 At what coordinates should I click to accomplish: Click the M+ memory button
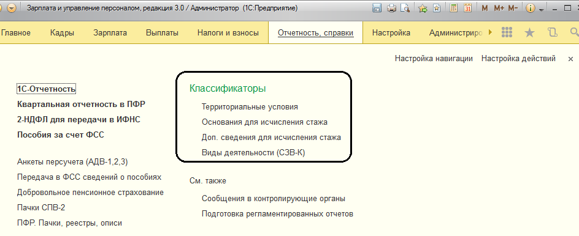[499, 8]
